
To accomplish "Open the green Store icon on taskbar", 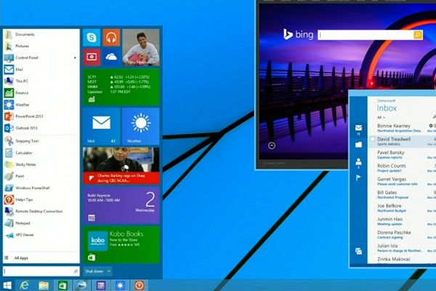I will (62, 285).
